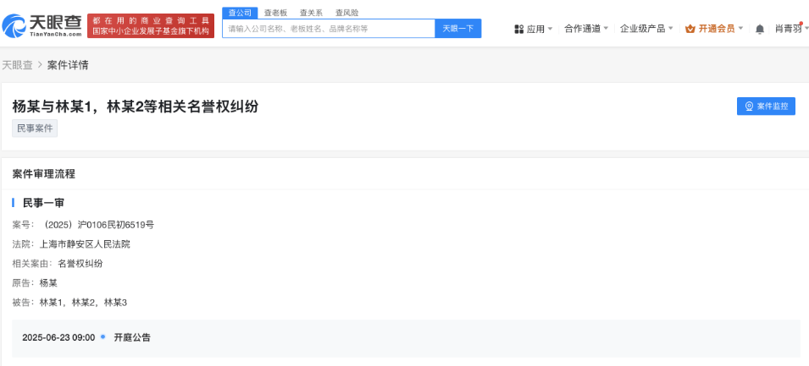The height and width of the screenshot is (366, 809).
Task: Click the 民事一审 stage heading
Action: (x=43, y=203)
